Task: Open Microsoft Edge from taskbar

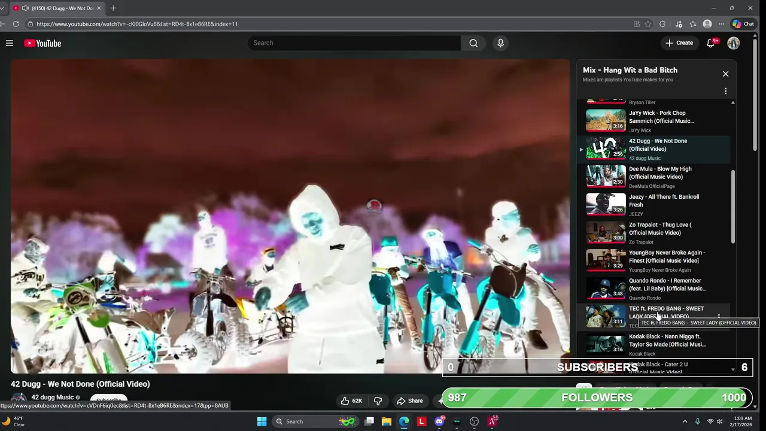Action: [404, 421]
